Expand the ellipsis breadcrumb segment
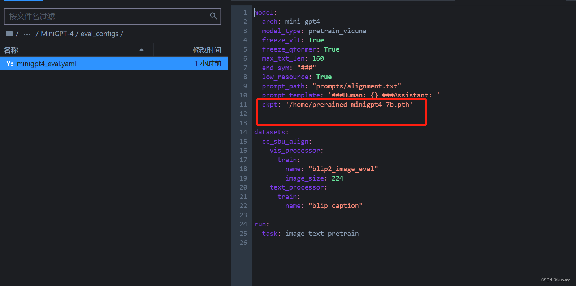The height and width of the screenshot is (286, 576). (x=27, y=34)
